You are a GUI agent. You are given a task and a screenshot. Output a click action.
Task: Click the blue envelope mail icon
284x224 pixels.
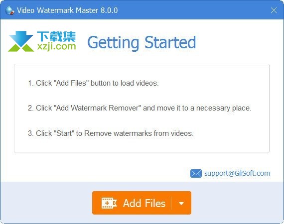coord(196,173)
